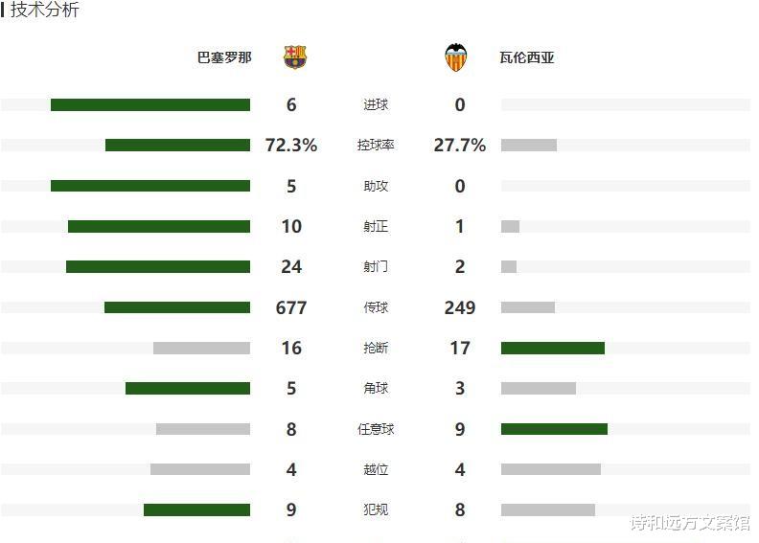Viewport: 759px width, 543px height.
Task: Select the 巴塞罗那 team name
Action: (x=224, y=57)
